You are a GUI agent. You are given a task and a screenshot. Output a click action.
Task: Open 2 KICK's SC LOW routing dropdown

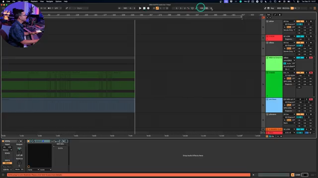click(289, 36)
